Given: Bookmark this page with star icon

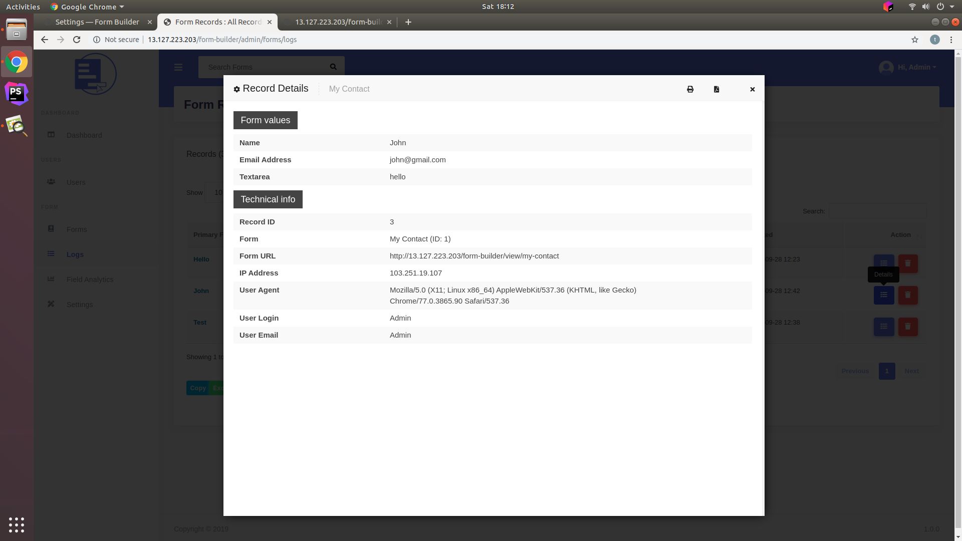Looking at the screenshot, I should coord(914,40).
